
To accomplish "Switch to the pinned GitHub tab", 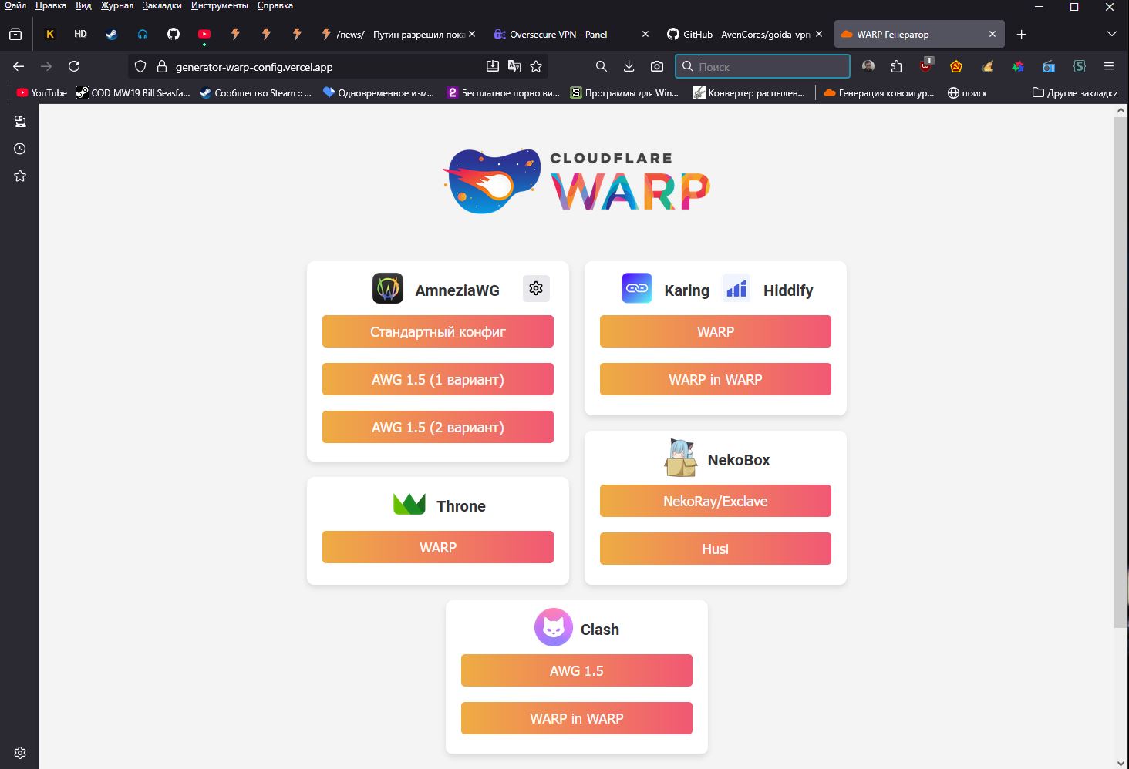I will (174, 34).
